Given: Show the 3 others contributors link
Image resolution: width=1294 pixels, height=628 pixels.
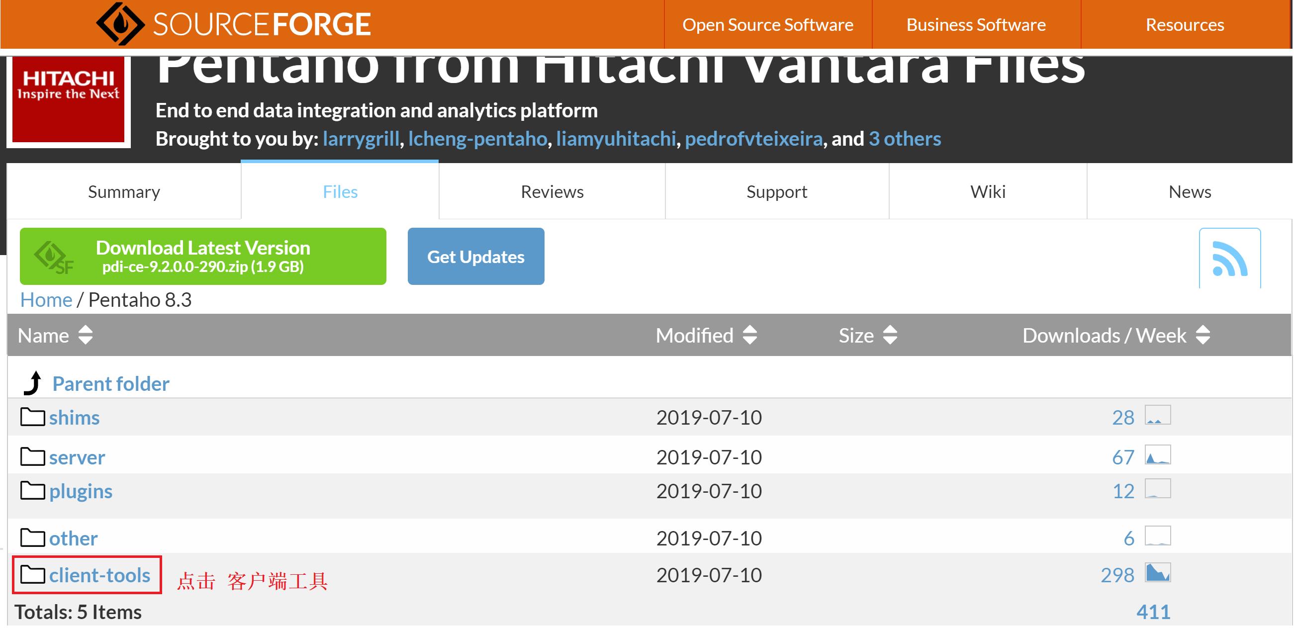Looking at the screenshot, I should [905, 139].
